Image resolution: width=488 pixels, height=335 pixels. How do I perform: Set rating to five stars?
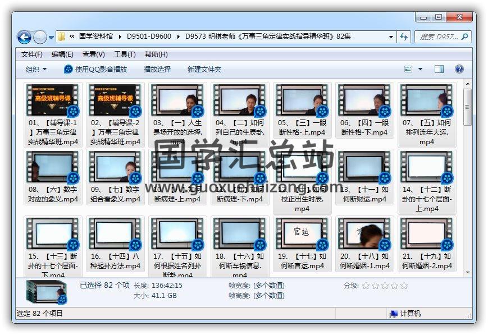pyautogui.click(x=404, y=286)
